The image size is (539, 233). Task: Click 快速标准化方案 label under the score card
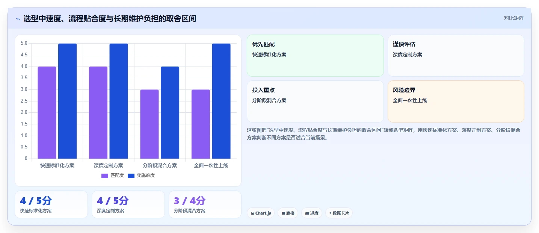36,211
